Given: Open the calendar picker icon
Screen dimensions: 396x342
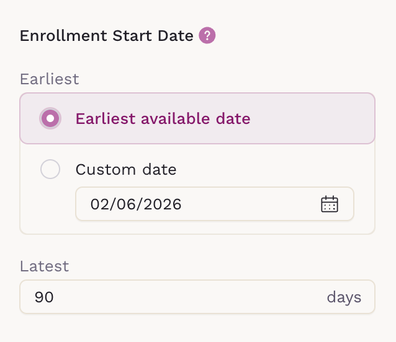Looking at the screenshot, I should pyautogui.click(x=329, y=204).
